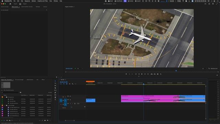
Task: Sort by the Frame Rate column header
Action: [x=24, y=95]
